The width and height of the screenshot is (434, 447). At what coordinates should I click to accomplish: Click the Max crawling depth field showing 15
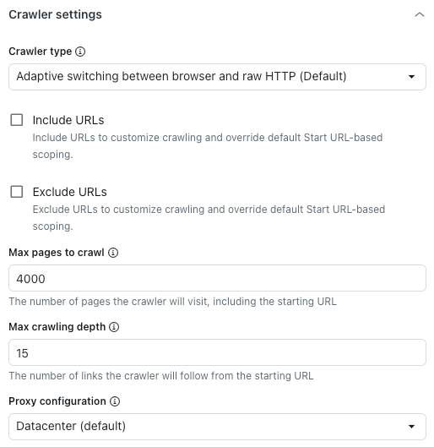[x=217, y=352]
